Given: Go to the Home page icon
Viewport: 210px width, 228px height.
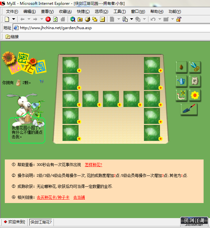Looking at the screenshot, I should pyautogui.click(x=63, y=19).
